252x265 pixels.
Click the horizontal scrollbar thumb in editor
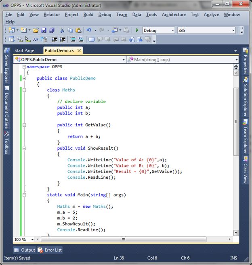click(x=124, y=240)
